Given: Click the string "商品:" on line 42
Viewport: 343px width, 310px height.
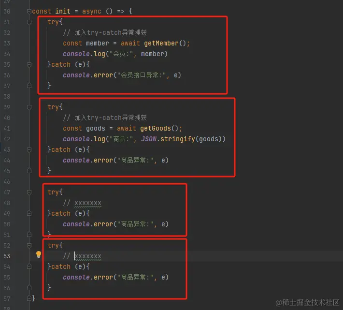Looking at the screenshot, I should pyautogui.click(x=120, y=139).
